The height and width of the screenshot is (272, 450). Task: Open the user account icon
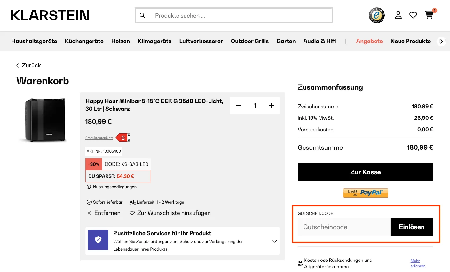pyautogui.click(x=398, y=15)
